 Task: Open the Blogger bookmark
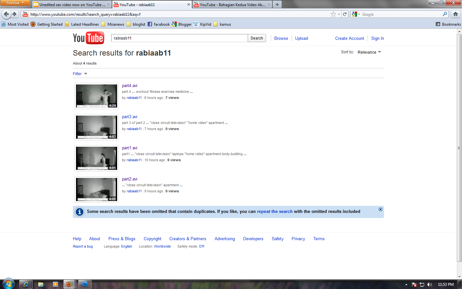(182, 24)
